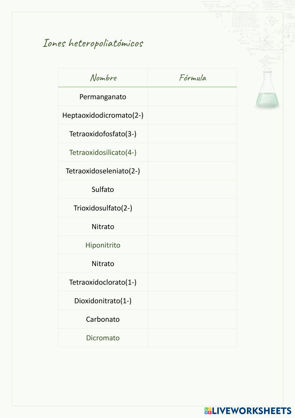Screen dimensions: 295x418
Task: Click the formula field for Trioxidosulfato(2-)
Action: click(x=192, y=208)
